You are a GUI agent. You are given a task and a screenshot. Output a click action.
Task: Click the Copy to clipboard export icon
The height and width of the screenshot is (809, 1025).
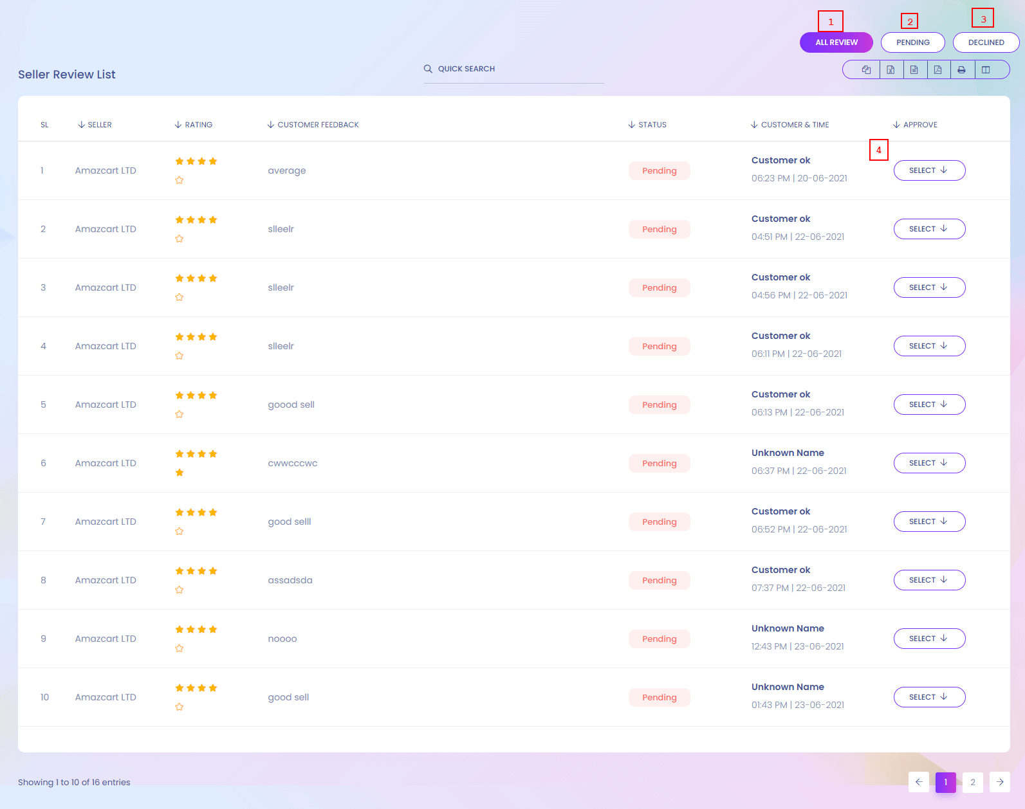pos(866,69)
